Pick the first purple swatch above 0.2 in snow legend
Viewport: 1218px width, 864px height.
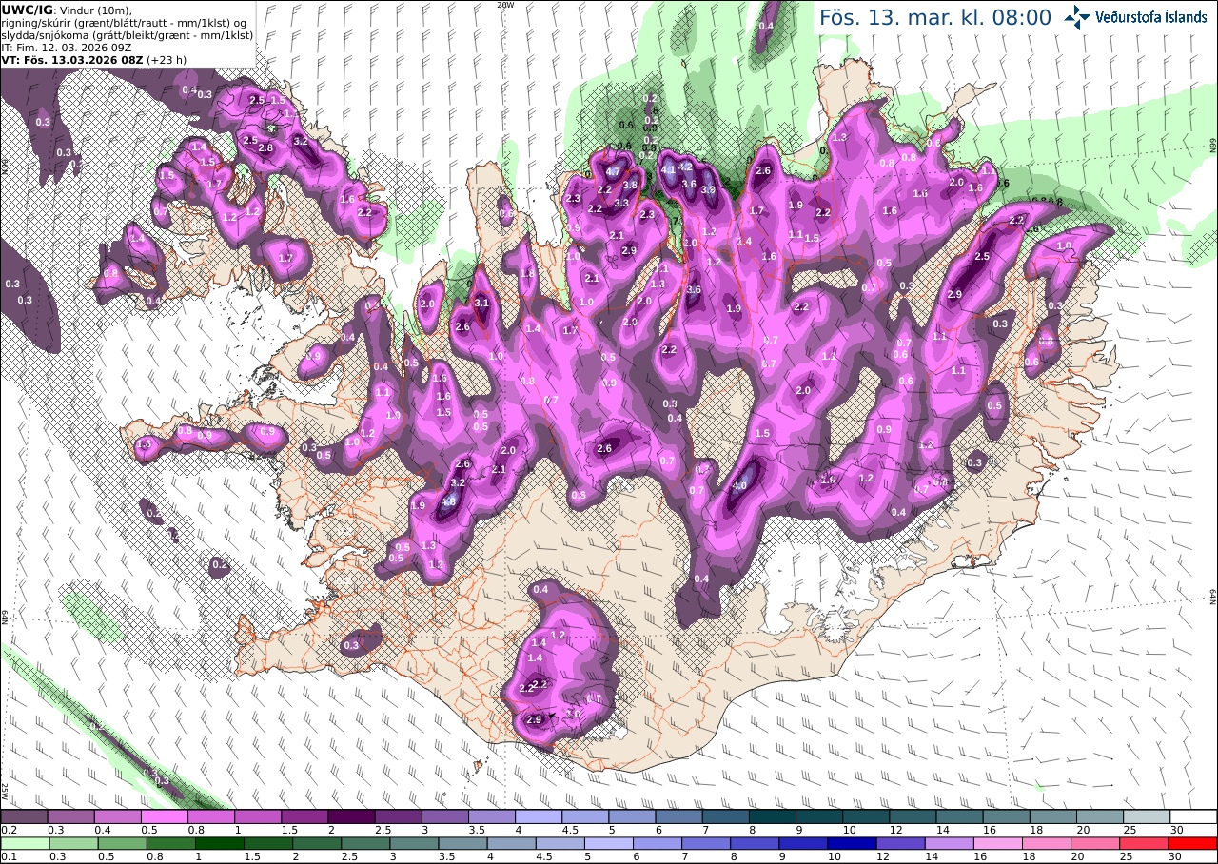click(24, 816)
